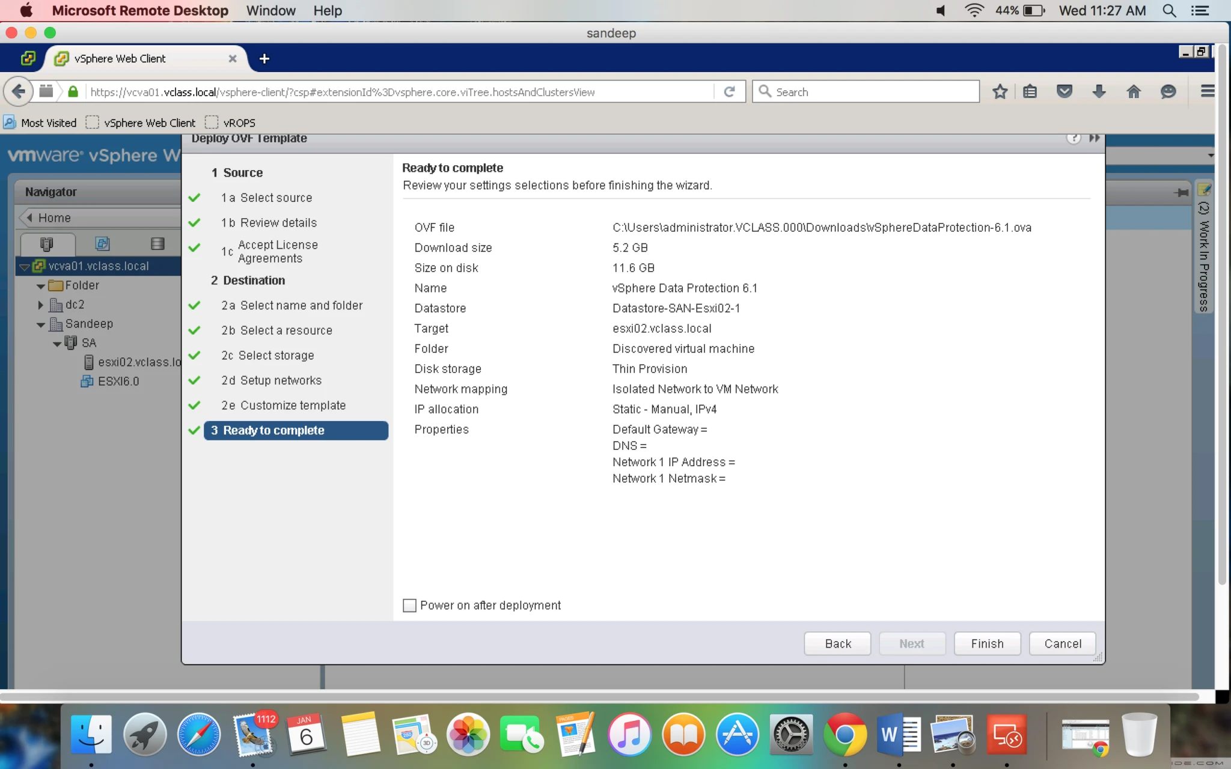Open the Window menu in the menu bar
This screenshot has height=769, width=1231.
(x=270, y=10)
